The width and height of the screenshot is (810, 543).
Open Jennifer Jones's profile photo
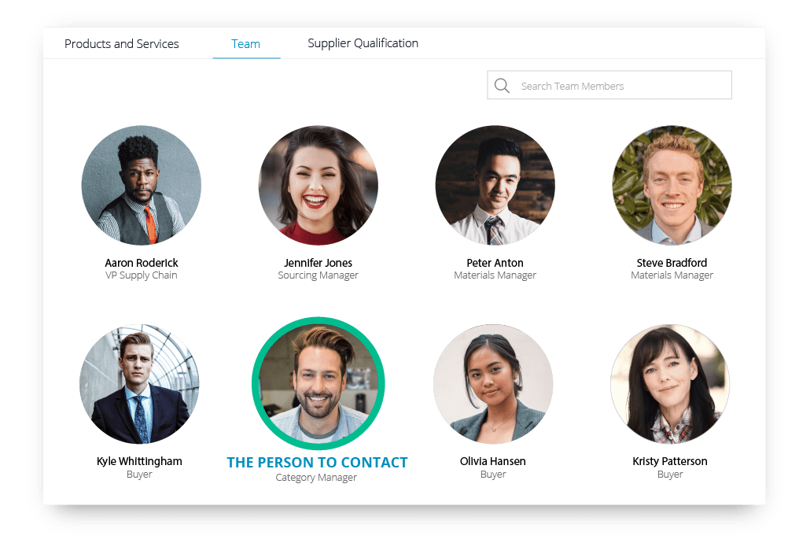point(318,185)
